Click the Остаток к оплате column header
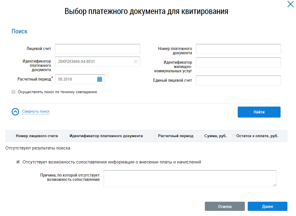This screenshot has width=296, height=216. (x=257, y=136)
